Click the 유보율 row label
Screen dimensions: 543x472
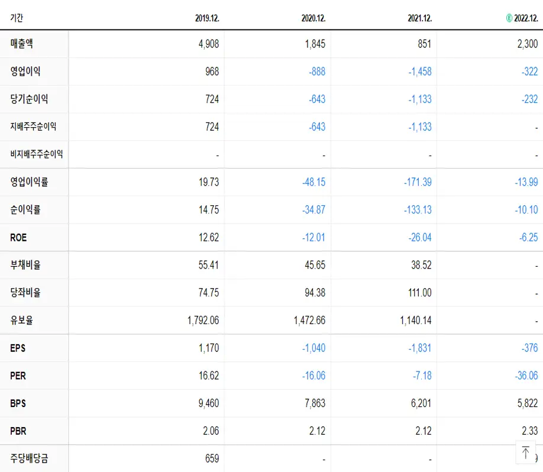coord(21,320)
